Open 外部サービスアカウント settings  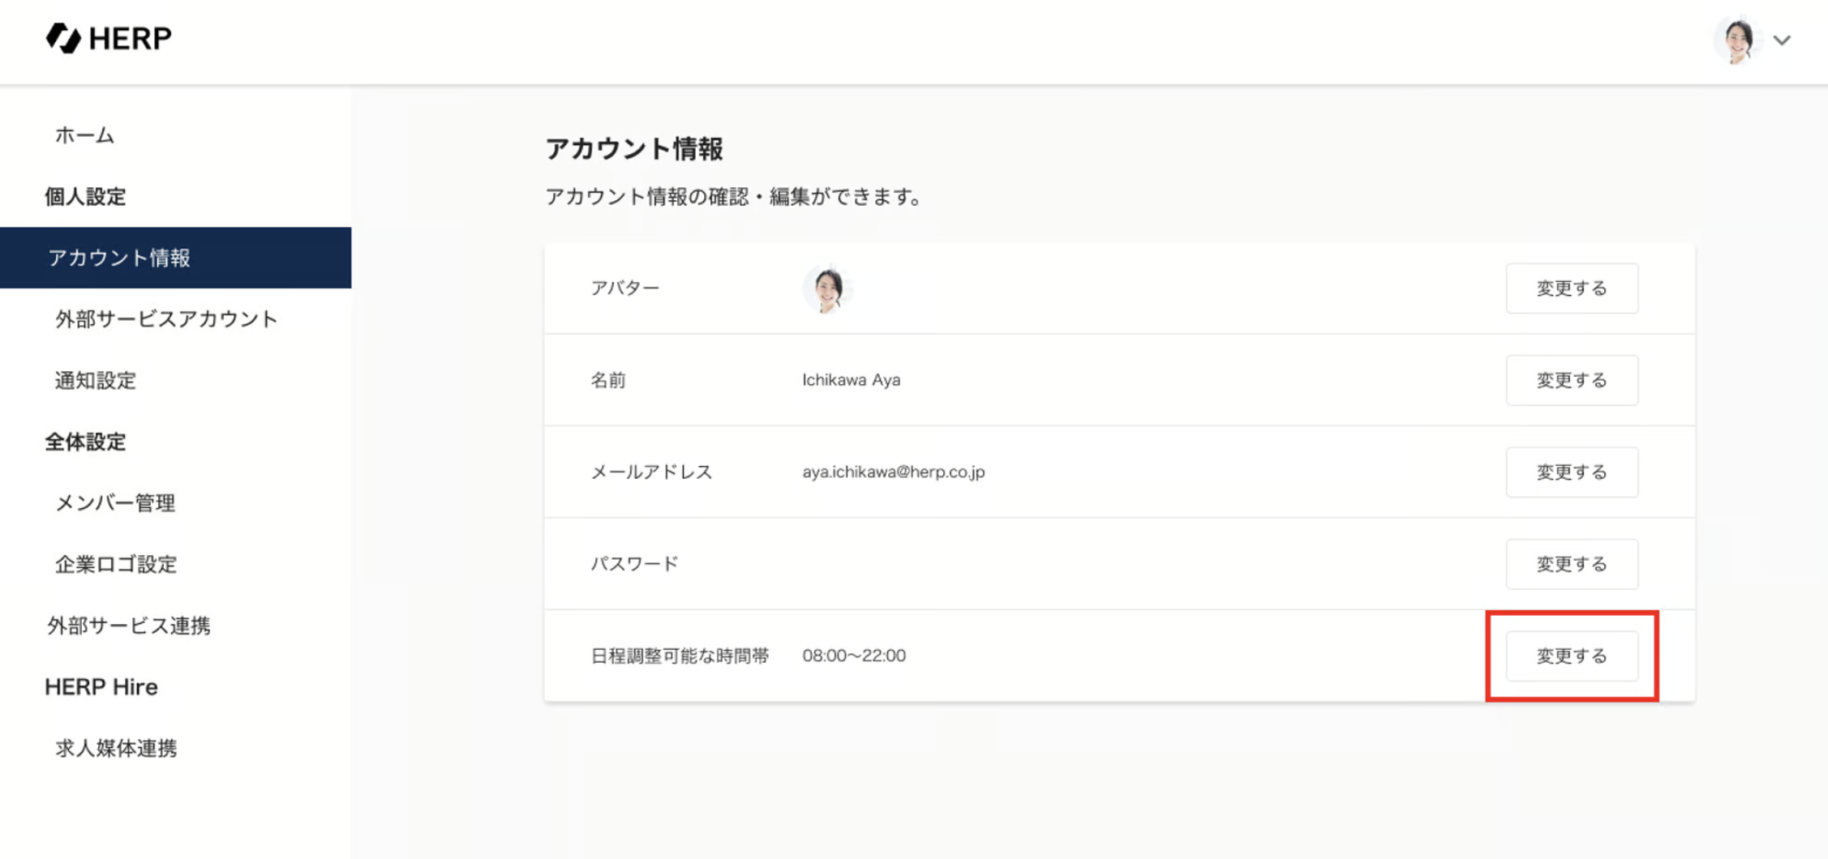click(166, 319)
